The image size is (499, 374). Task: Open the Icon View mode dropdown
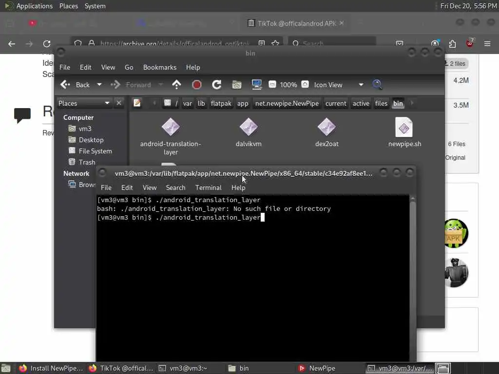point(339,85)
